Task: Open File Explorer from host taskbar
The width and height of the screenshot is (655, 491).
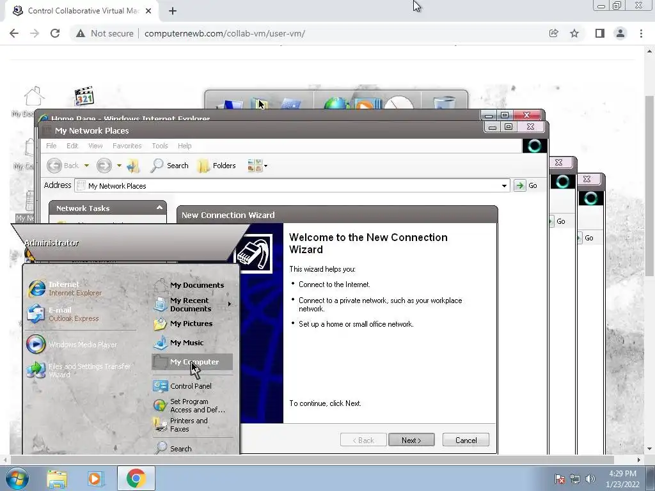Action: click(x=57, y=479)
